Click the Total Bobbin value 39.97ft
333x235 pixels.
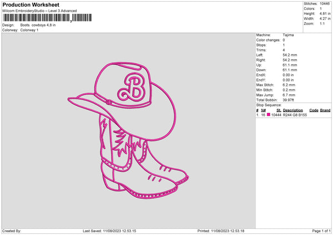click(x=290, y=100)
